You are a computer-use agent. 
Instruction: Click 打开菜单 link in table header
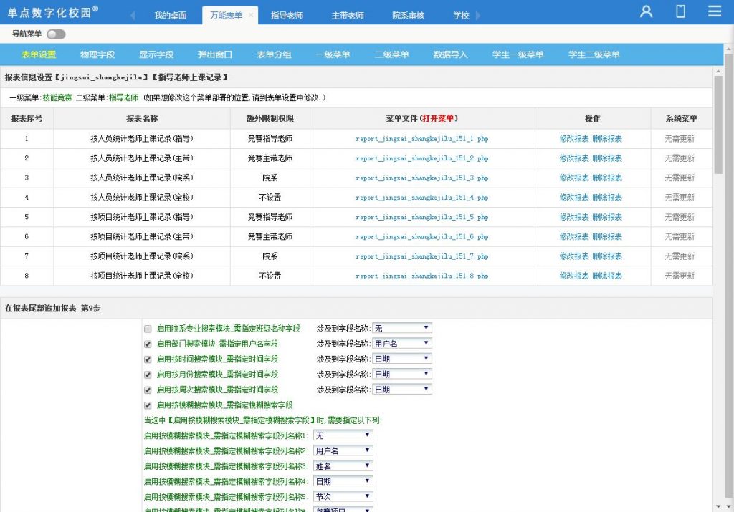[438, 119]
